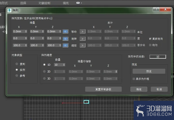This screenshot has width=174, height=120.
Task: Click the Move totals right arrow button
Action: click(x=83, y=31)
